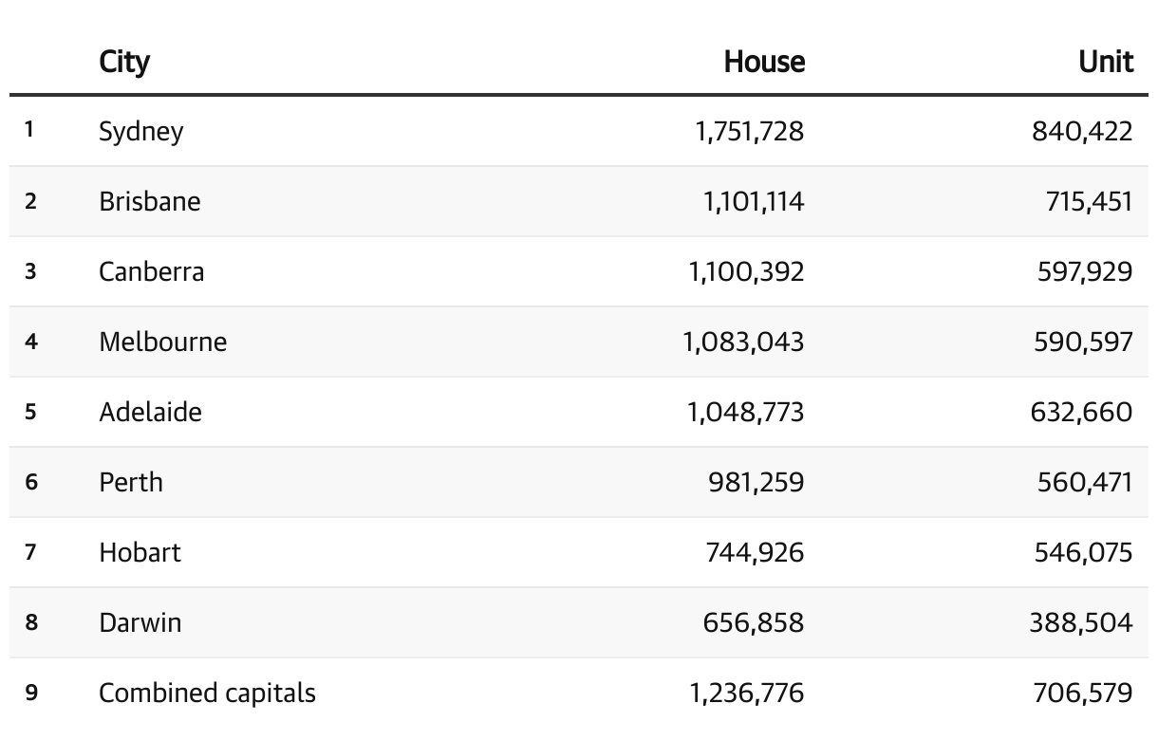Select Darwin unit value 388,504
This screenshot has height=740, width=1158.
point(1080,622)
